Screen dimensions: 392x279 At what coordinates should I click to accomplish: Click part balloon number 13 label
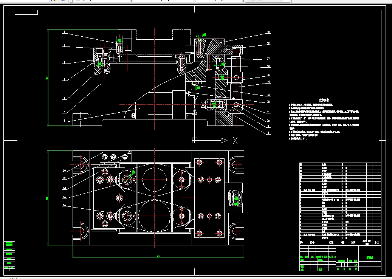pyautogui.click(x=268, y=95)
